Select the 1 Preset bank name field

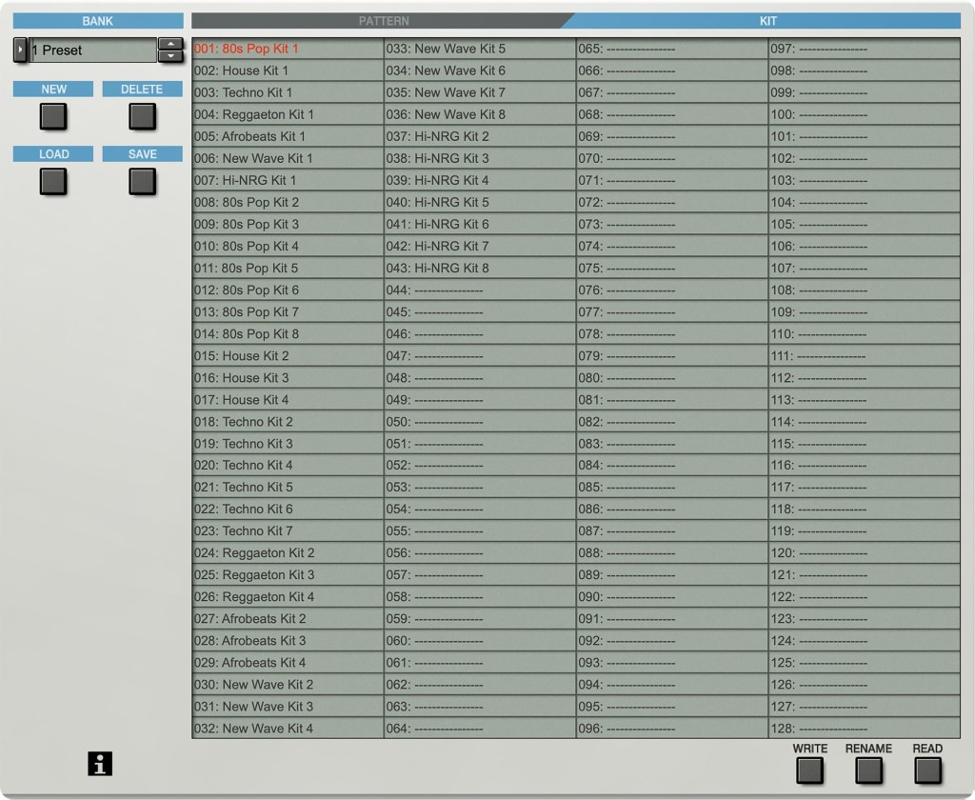[x=92, y=50]
